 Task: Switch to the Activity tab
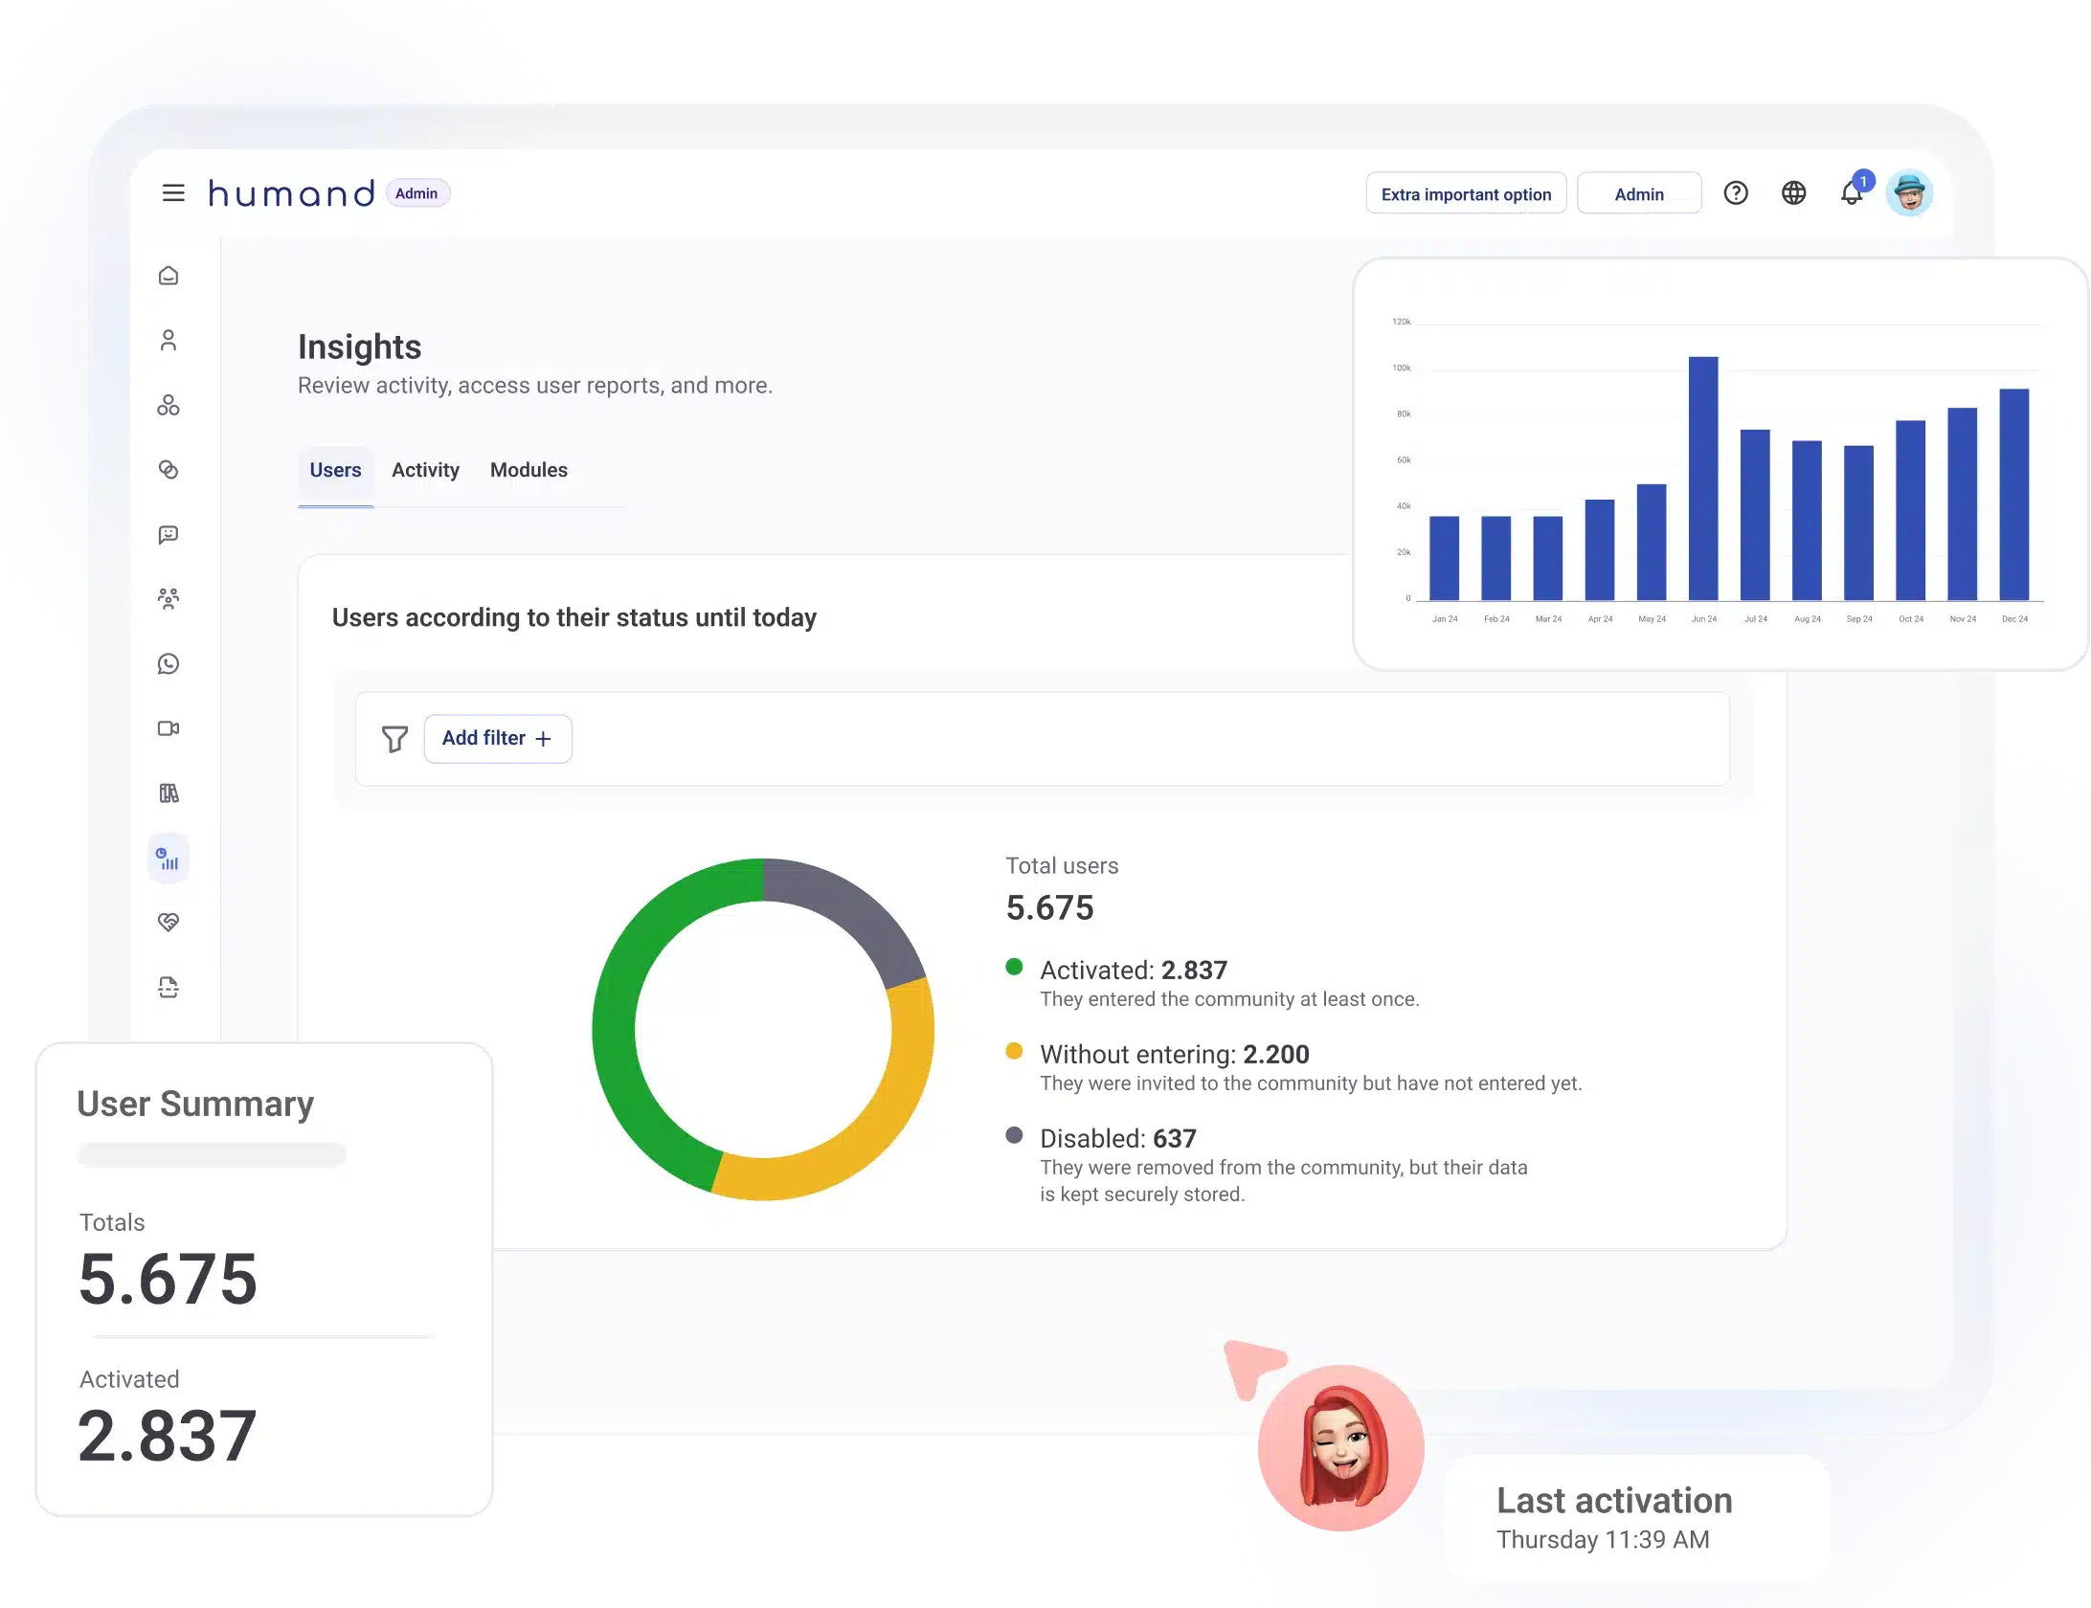(425, 470)
